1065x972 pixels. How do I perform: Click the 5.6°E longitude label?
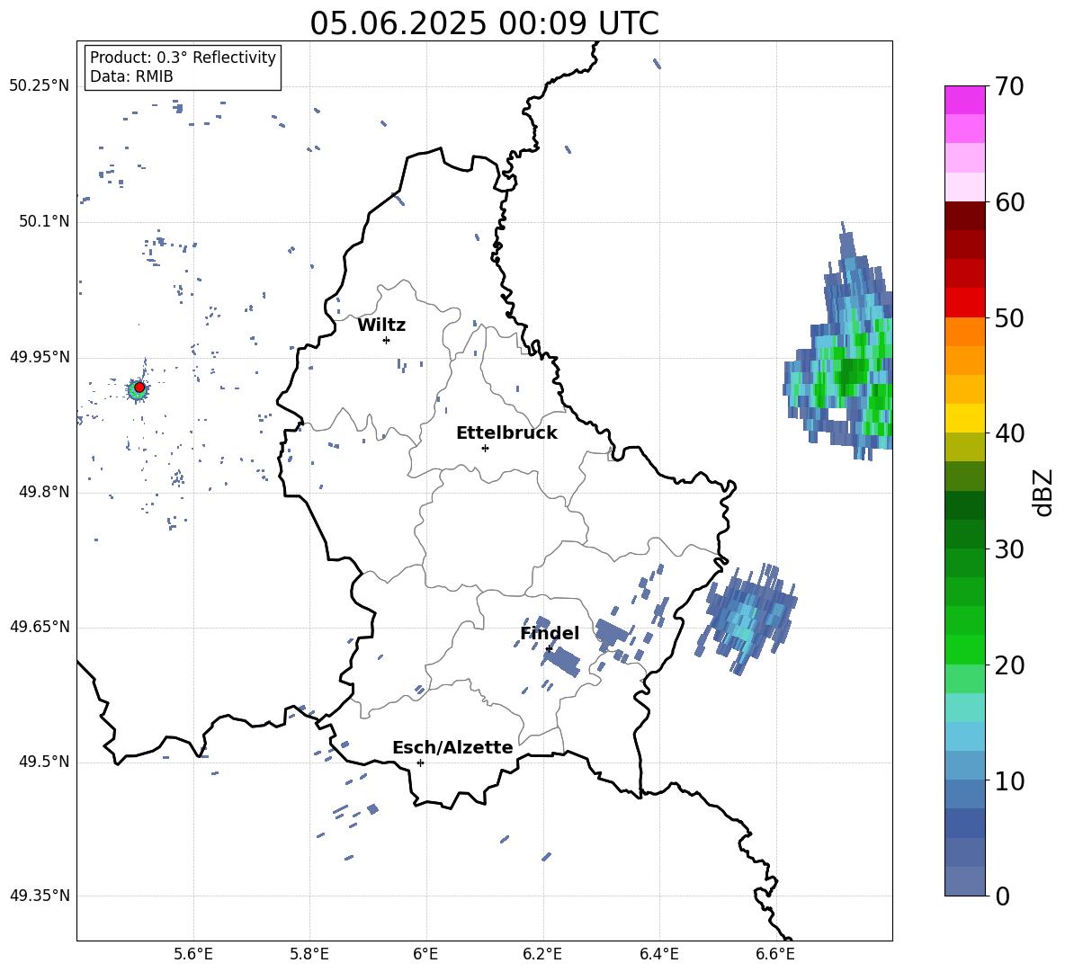click(x=193, y=954)
